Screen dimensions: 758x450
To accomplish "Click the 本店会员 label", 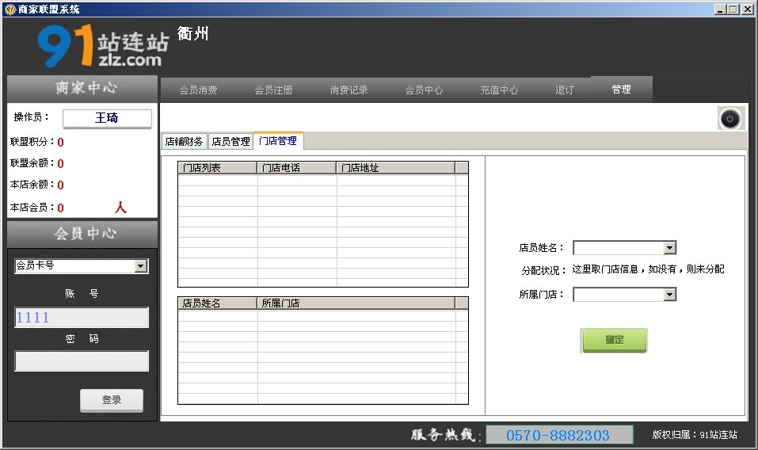I will 32,208.
